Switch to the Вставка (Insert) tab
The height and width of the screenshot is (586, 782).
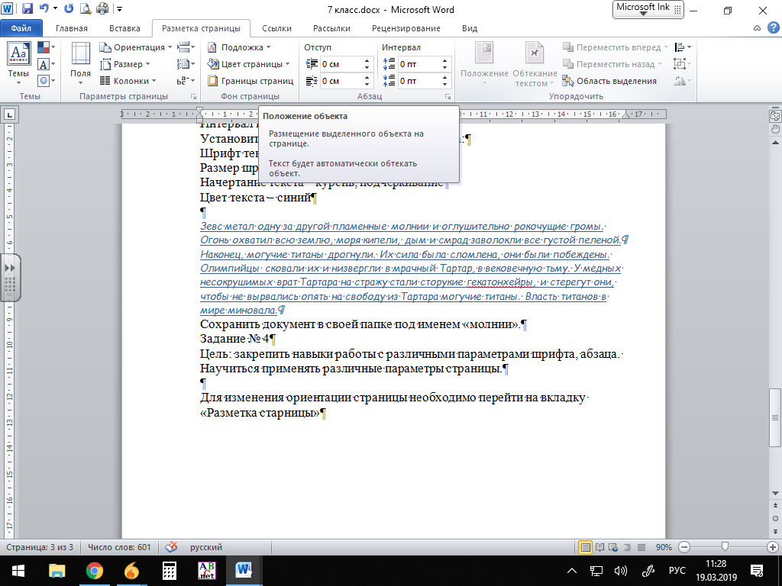coord(124,28)
